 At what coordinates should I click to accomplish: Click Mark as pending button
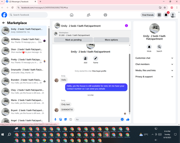(73, 40)
